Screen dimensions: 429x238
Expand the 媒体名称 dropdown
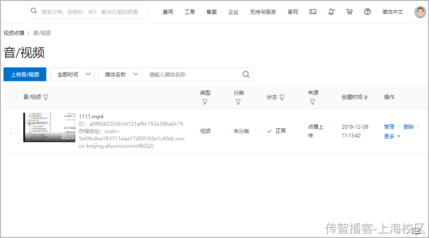[x=120, y=74]
